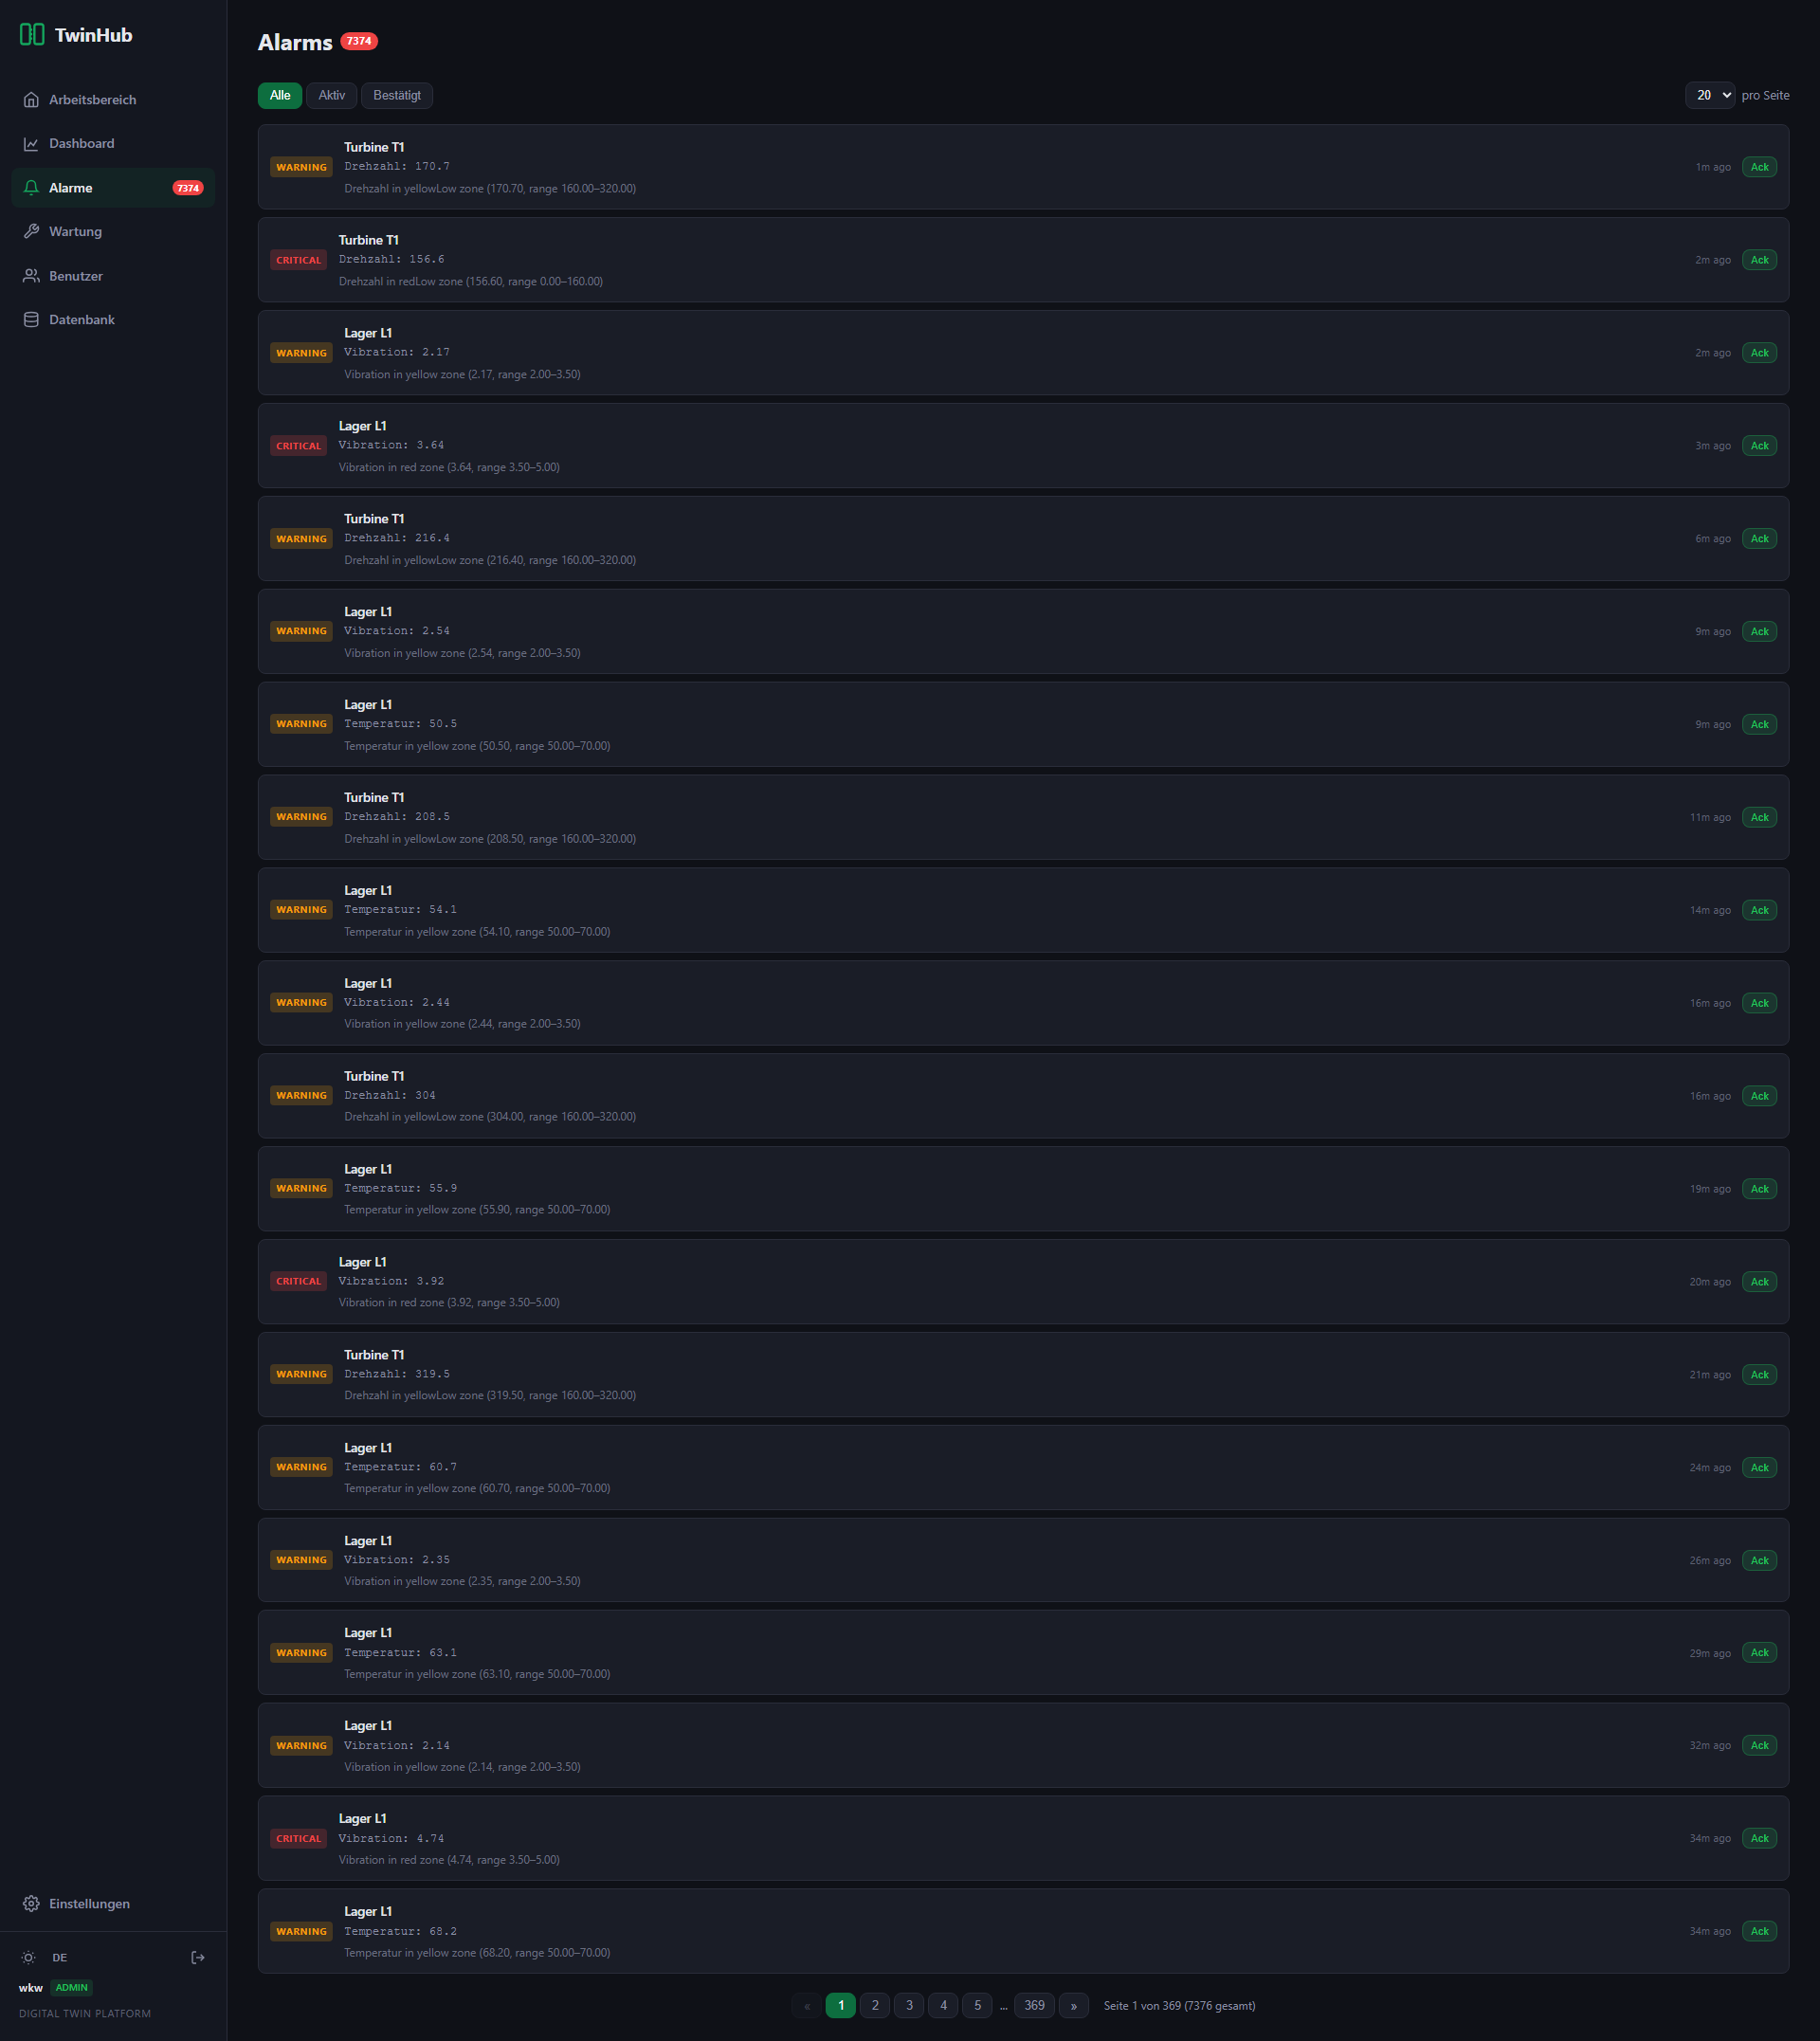Filter alarms with the Aktiv toggle
The width and height of the screenshot is (1820, 2041).
331,96
